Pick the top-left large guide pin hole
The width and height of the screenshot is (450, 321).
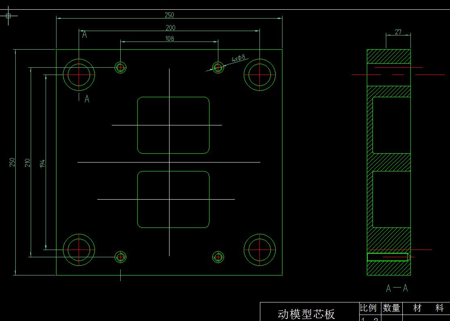[x=79, y=75]
